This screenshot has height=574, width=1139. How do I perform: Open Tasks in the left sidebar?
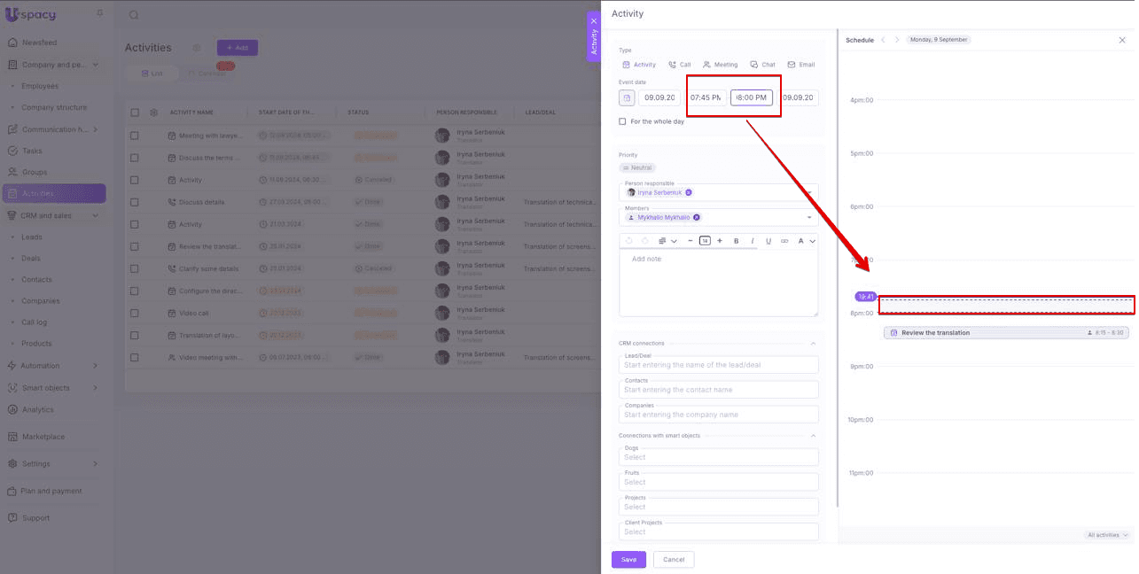[32, 151]
